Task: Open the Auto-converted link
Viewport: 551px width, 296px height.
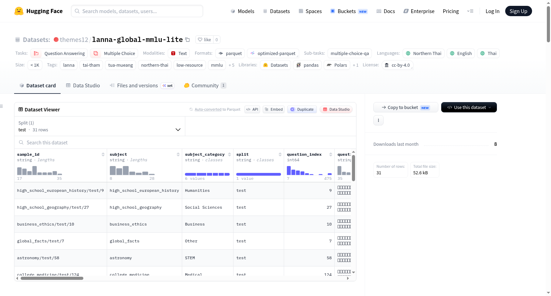Action: point(208,109)
